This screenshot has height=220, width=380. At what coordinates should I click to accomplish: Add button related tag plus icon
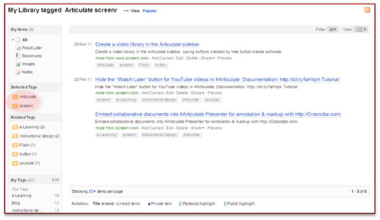click(x=15, y=154)
